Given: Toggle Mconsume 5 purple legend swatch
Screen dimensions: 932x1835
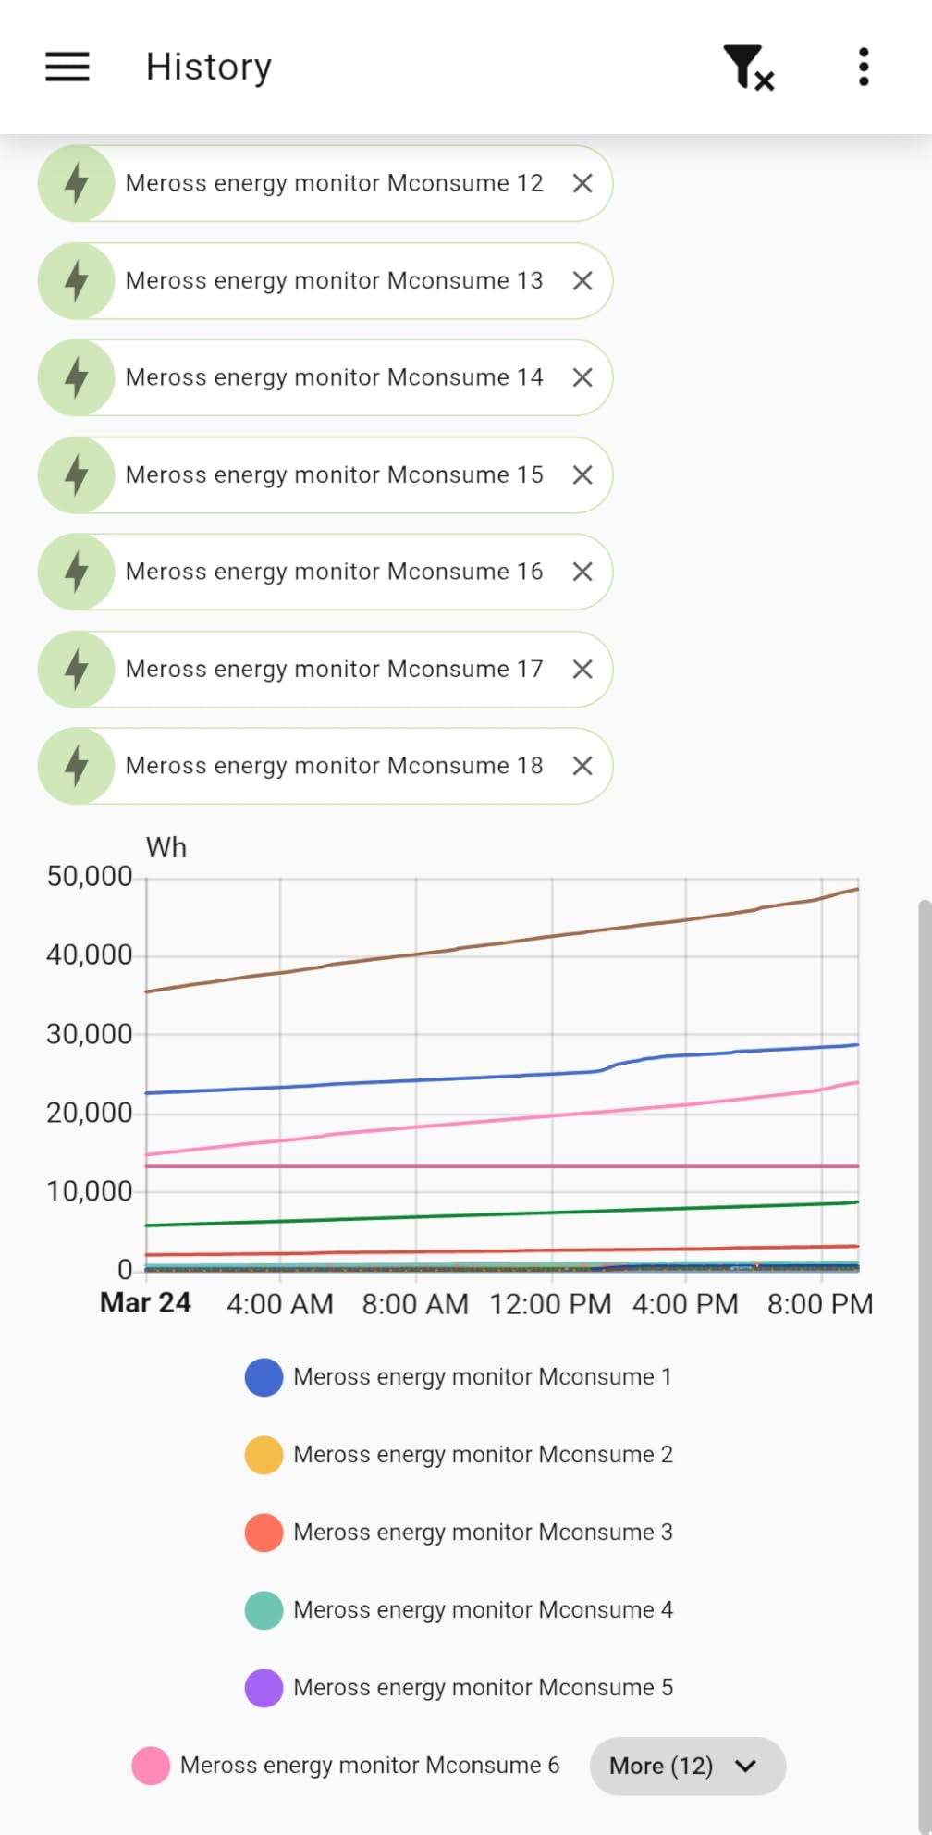Looking at the screenshot, I should [x=264, y=1688].
